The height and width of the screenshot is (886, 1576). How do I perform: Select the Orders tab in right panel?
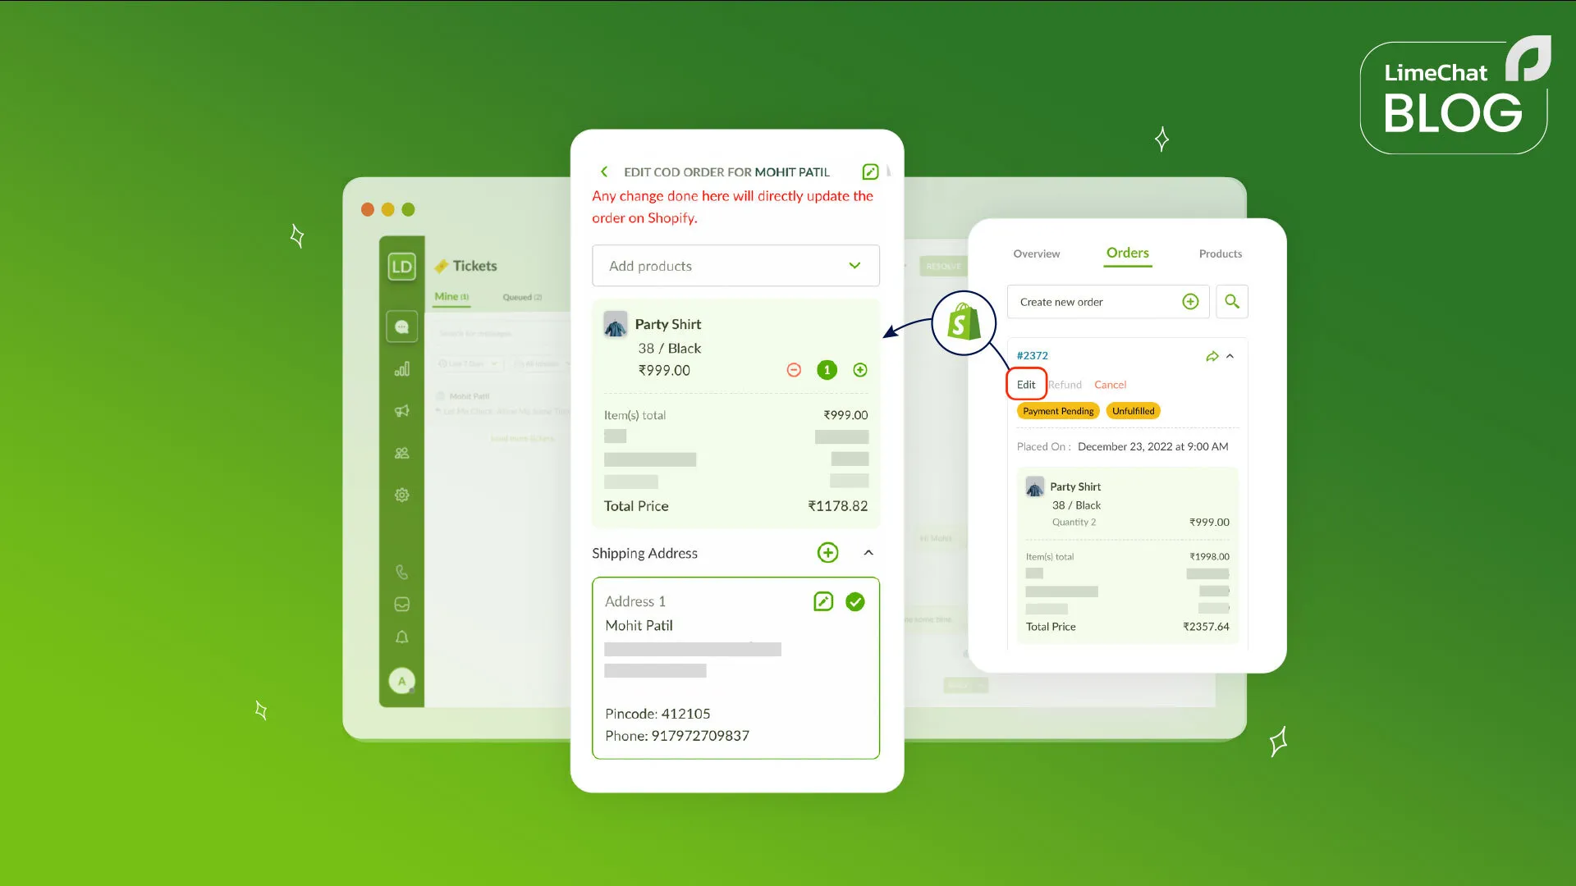point(1127,253)
